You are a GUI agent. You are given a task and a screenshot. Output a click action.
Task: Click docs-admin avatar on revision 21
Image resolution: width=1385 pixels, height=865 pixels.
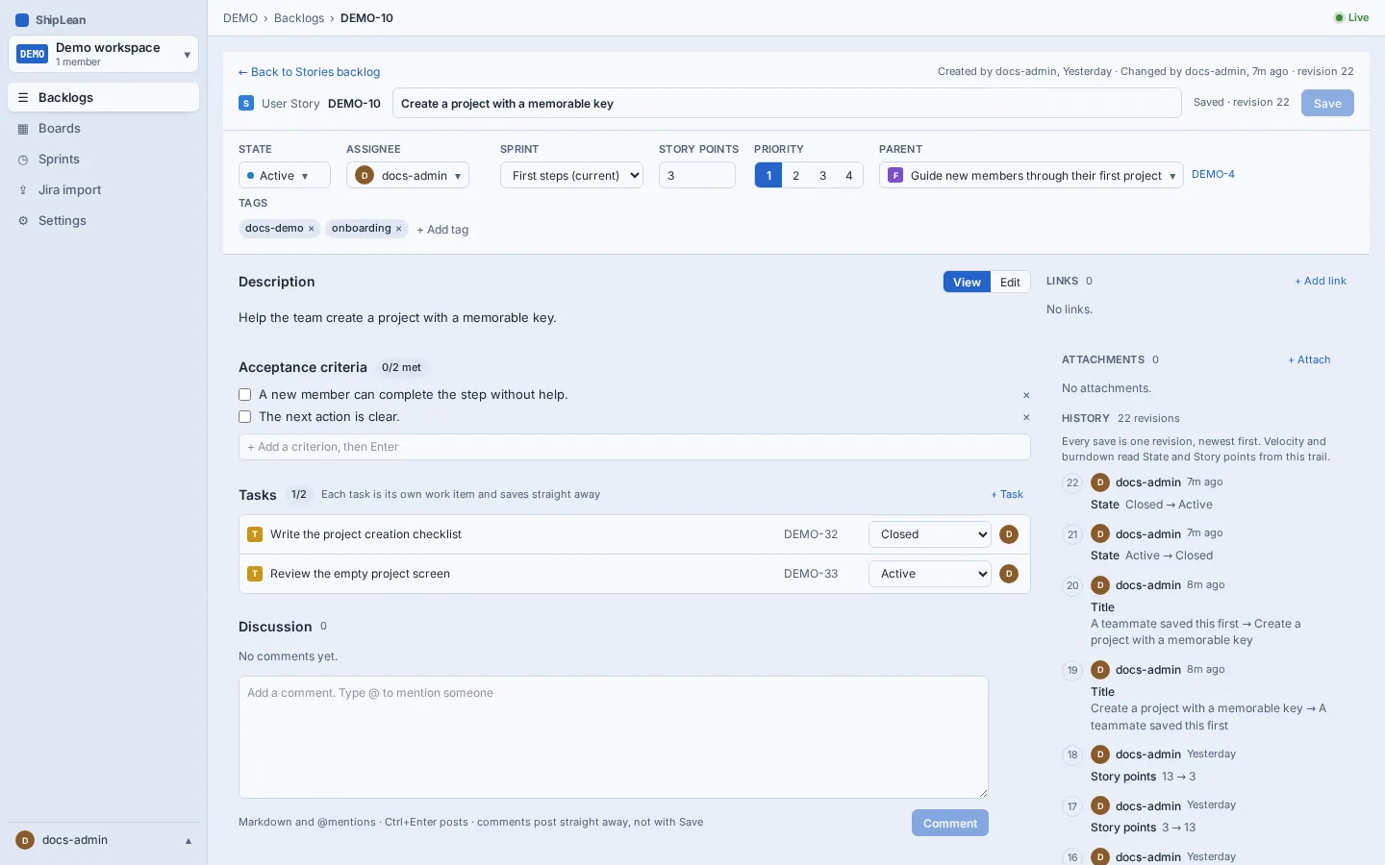(x=1100, y=533)
